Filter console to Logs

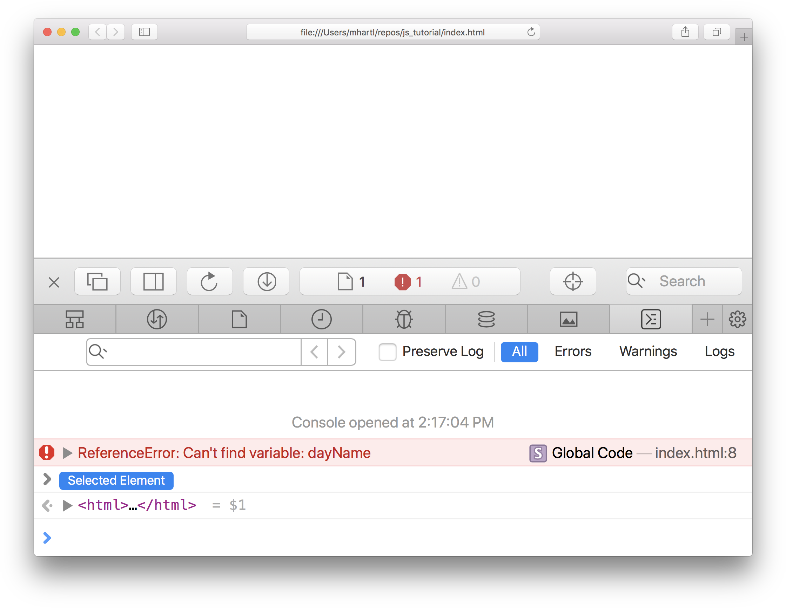click(719, 351)
